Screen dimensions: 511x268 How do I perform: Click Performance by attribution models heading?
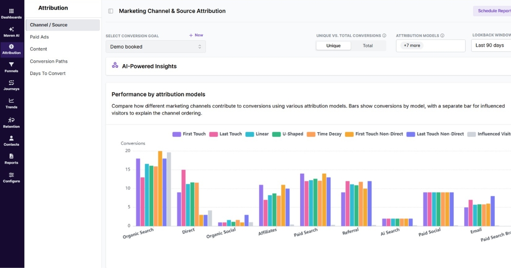(158, 94)
